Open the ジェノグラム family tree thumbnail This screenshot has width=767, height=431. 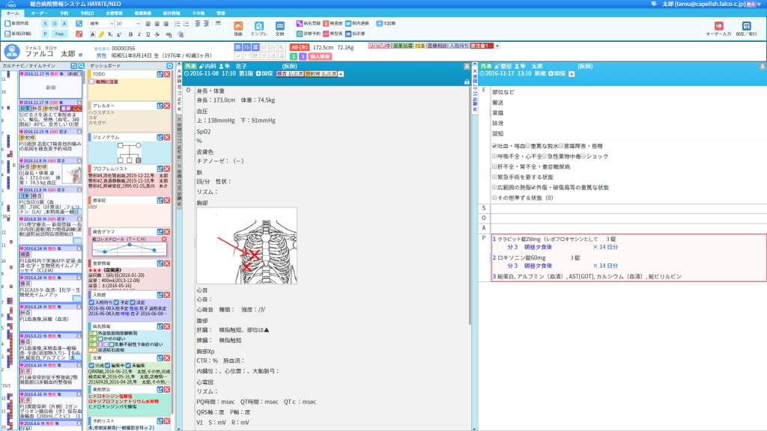pos(129,153)
